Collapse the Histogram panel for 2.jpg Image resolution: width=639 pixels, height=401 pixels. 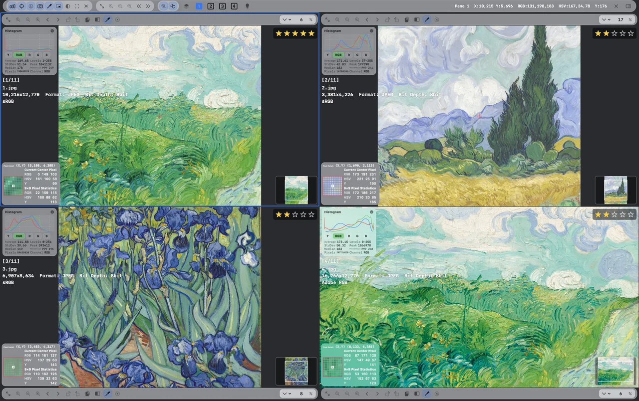click(371, 31)
